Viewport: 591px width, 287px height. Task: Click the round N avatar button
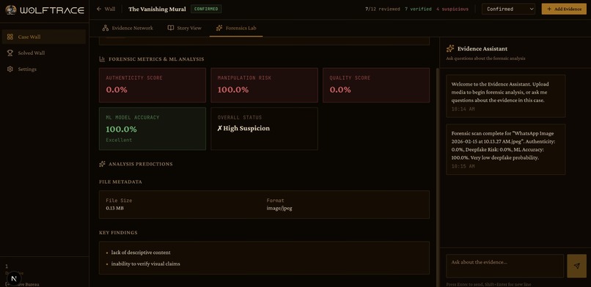(14, 278)
